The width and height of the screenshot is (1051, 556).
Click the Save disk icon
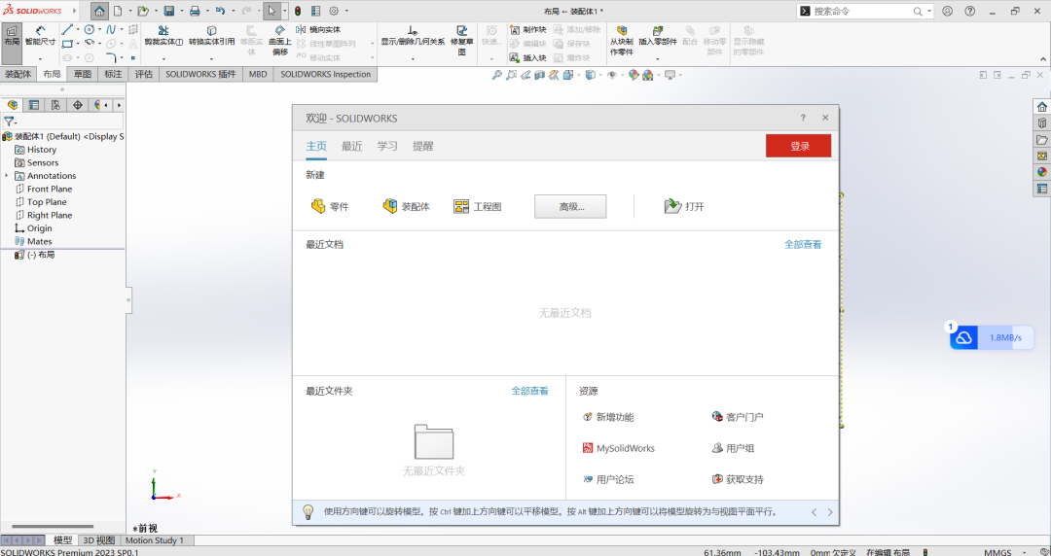169,11
